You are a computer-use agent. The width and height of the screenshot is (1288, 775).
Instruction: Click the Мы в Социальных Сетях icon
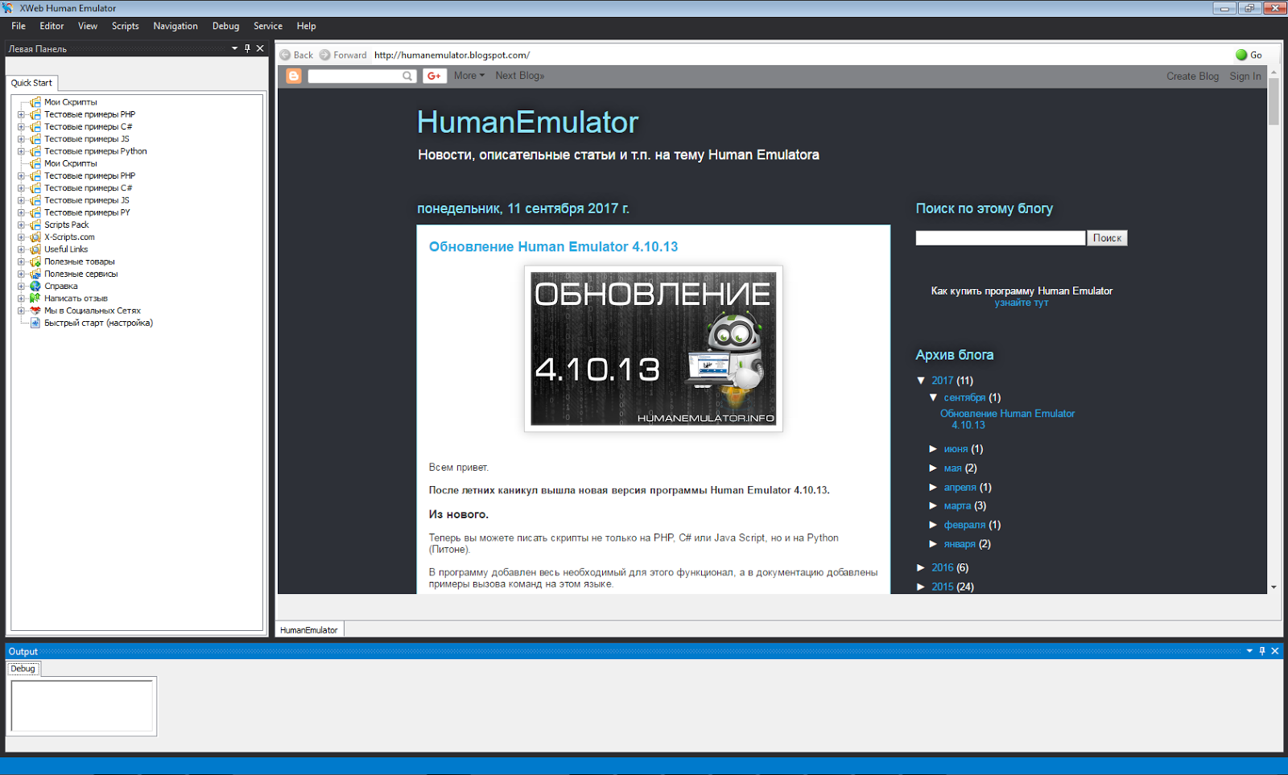click(35, 311)
